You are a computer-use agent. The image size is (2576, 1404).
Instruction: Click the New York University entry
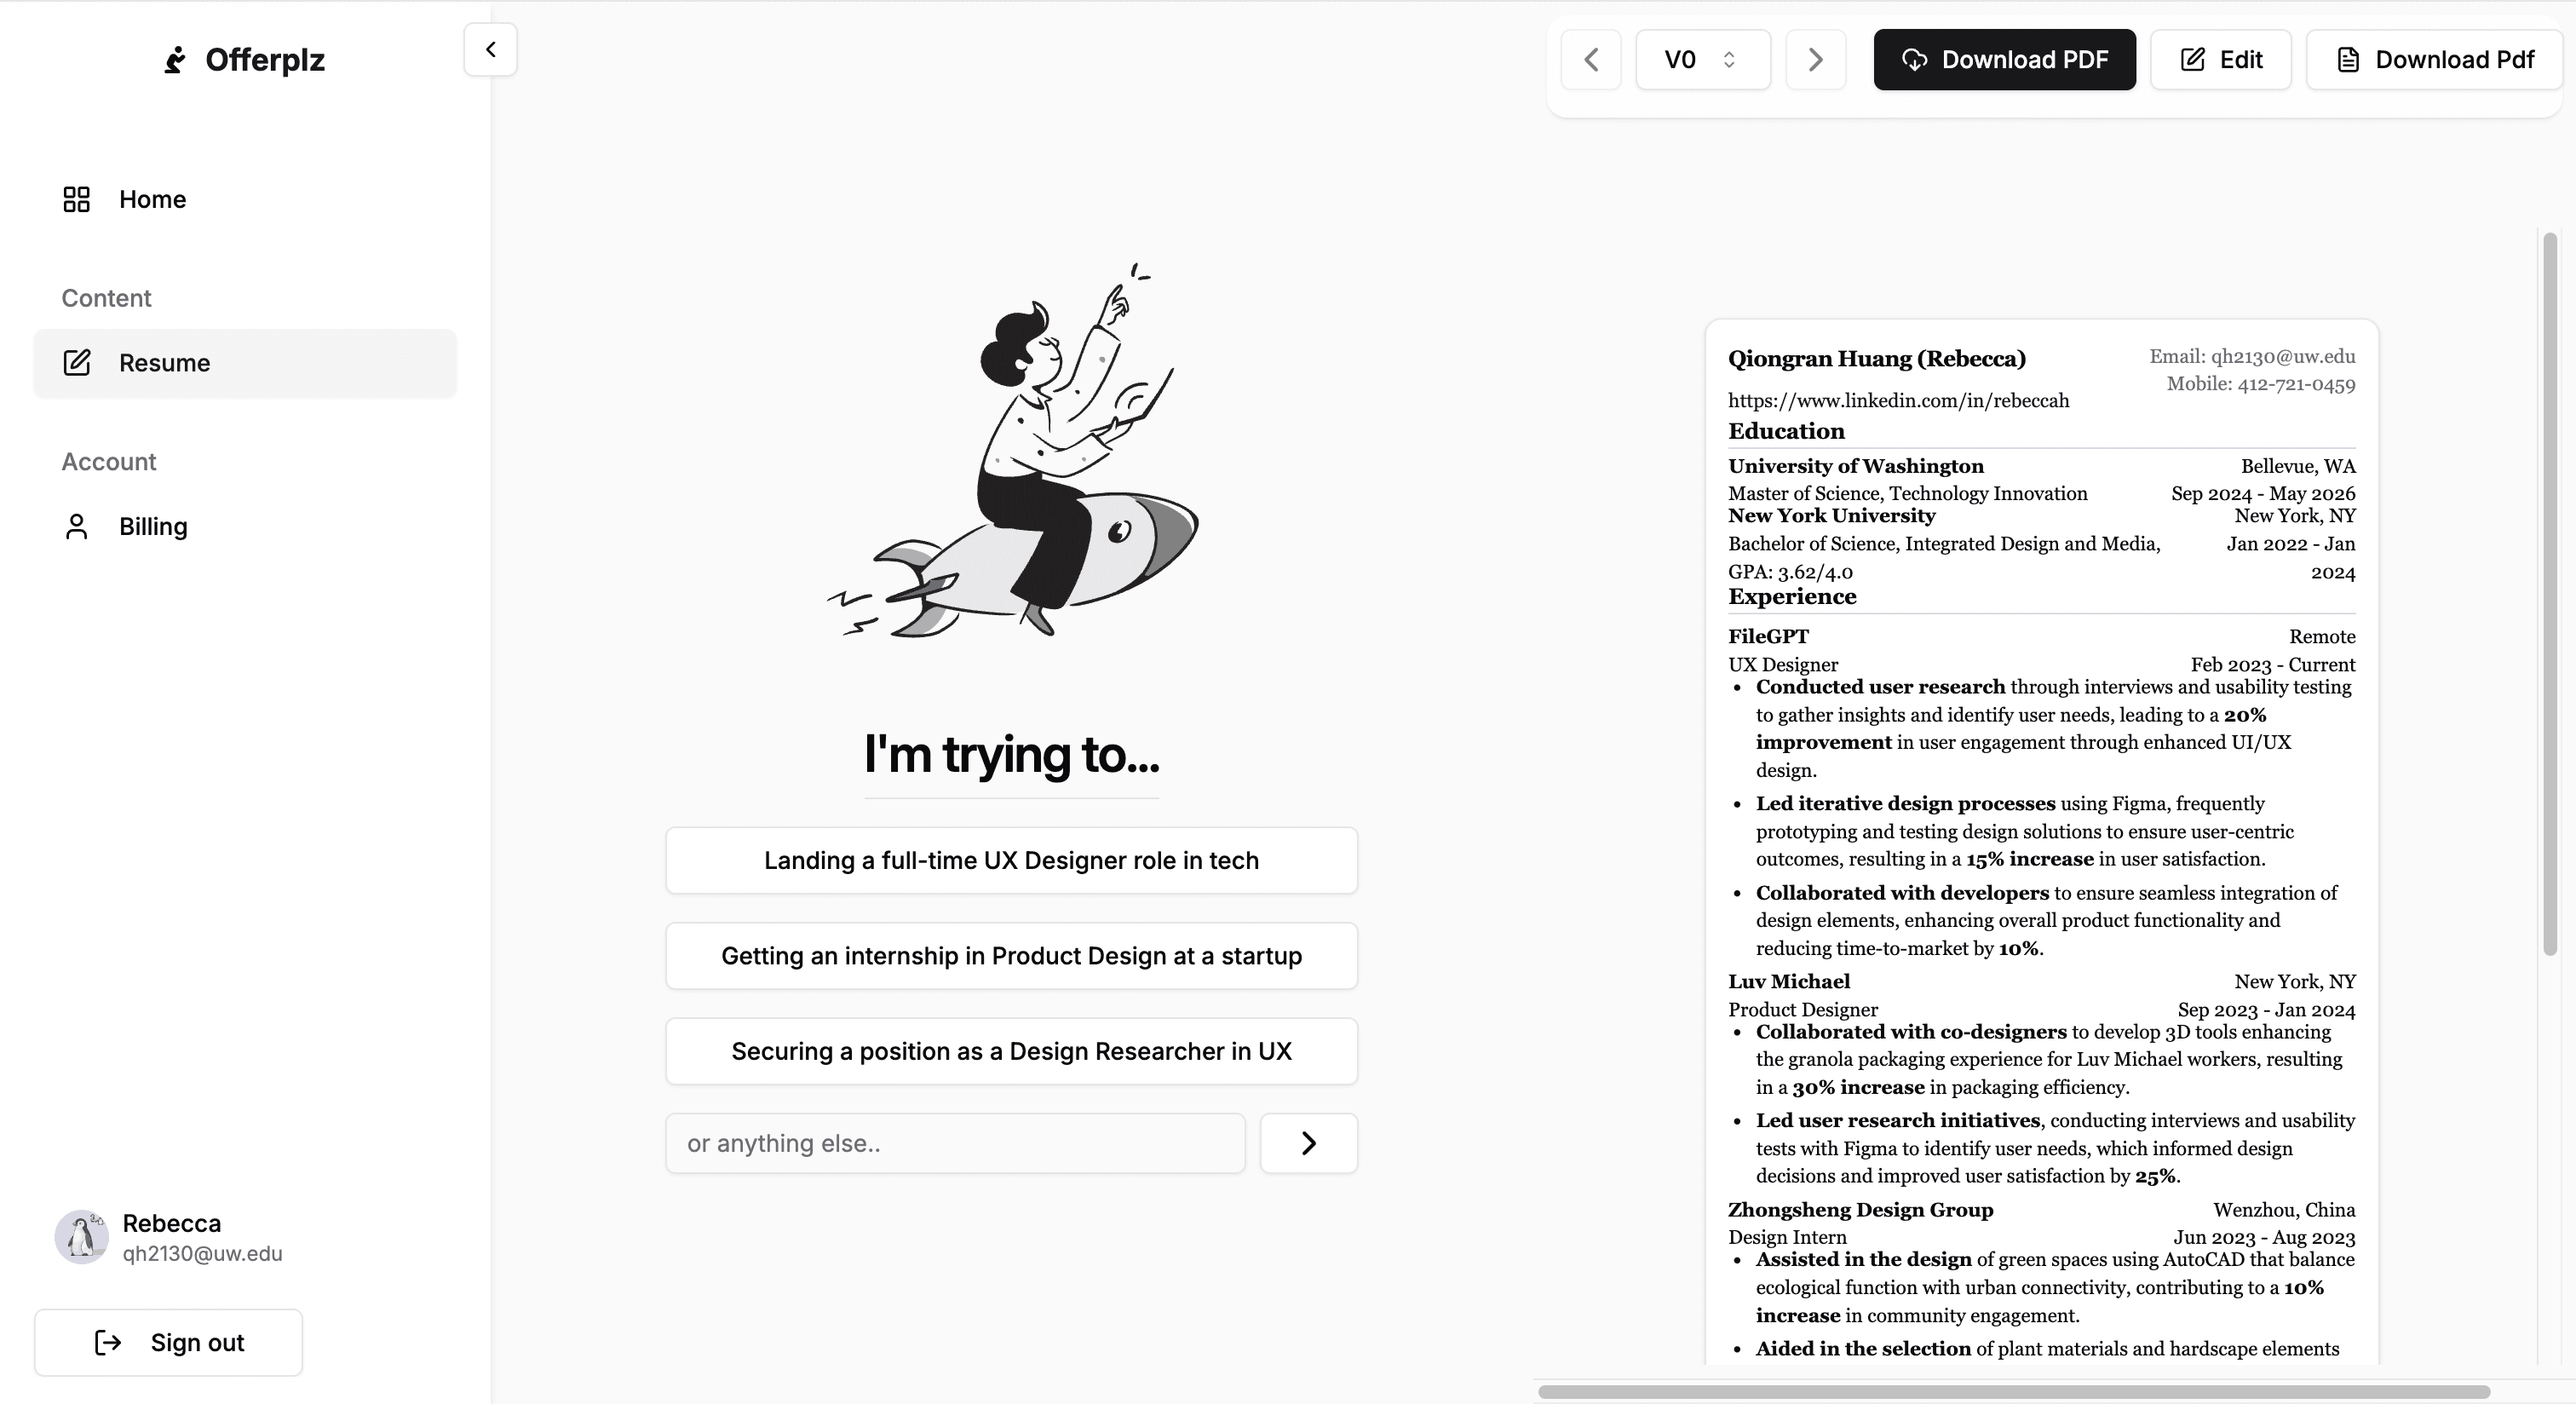[1831, 516]
